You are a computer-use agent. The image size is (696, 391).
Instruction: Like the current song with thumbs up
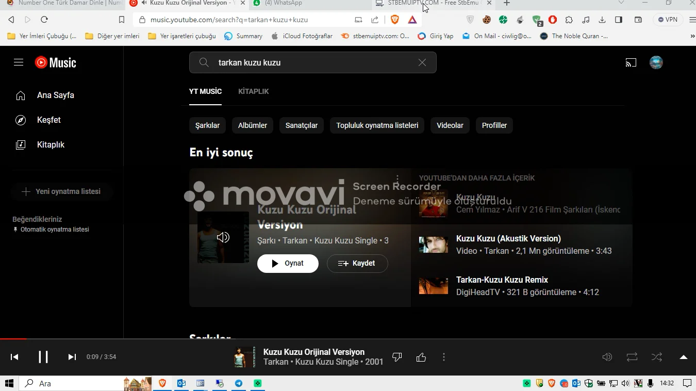tap(421, 357)
